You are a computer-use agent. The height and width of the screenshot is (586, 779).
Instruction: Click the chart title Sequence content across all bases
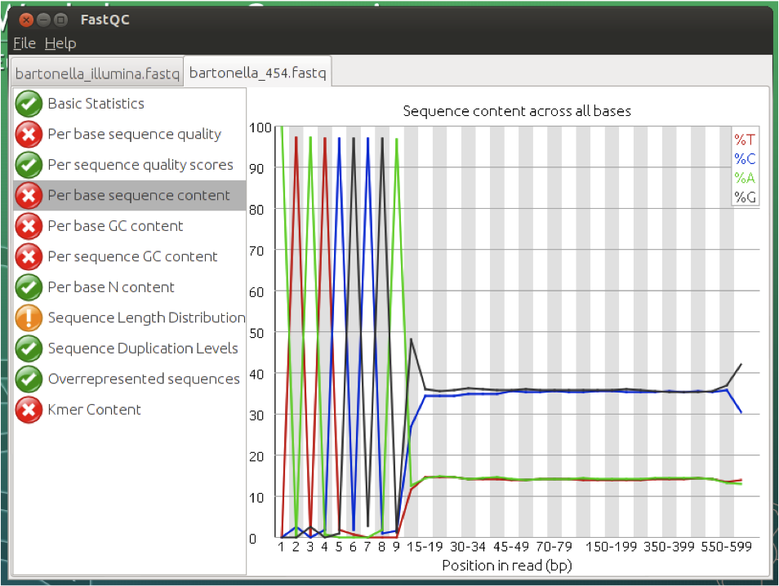tap(517, 111)
